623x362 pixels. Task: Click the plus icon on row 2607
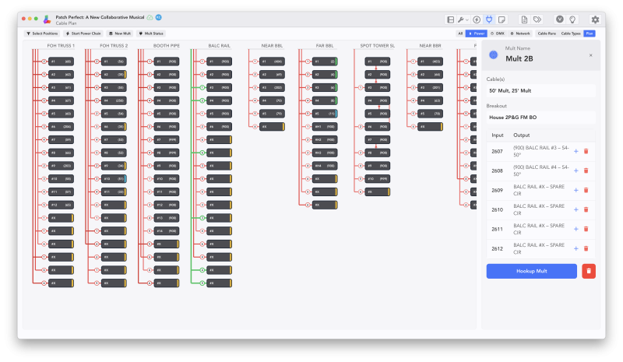(575, 151)
